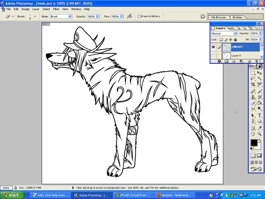The image size is (265, 199).
Task: Open the eraser Mode dropdown
Action: click(x=70, y=16)
